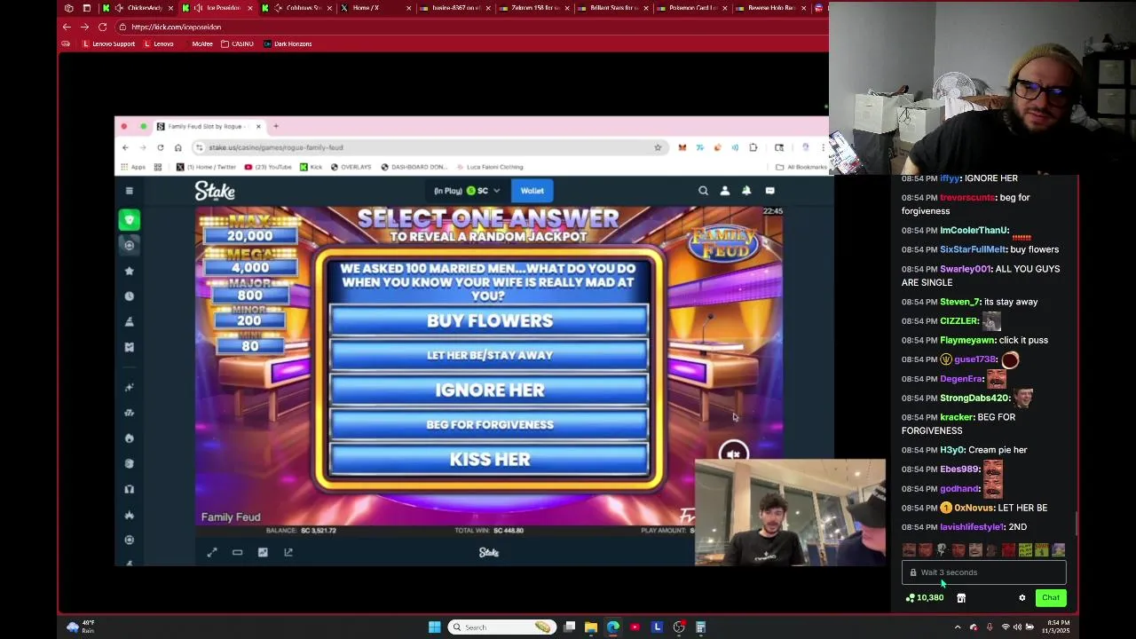The width and height of the screenshot is (1136, 639).
Task: Open Apps shortcut in bookmarks bar
Action: click(x=134, y=167)
